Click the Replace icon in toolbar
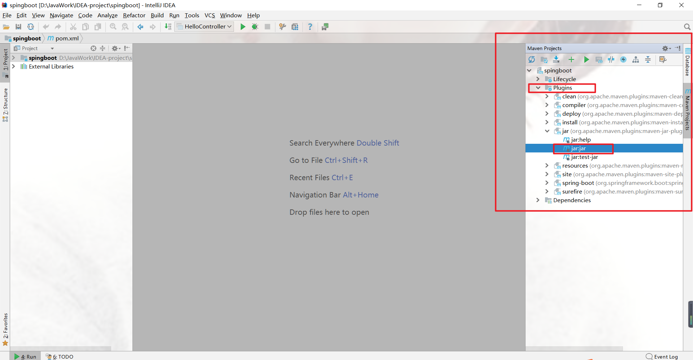Screen dimensions: 693x360 [x=125, y=27]
